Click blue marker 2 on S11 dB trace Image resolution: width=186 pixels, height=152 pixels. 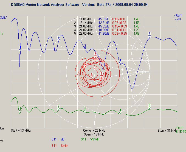[x=58, y=39]
